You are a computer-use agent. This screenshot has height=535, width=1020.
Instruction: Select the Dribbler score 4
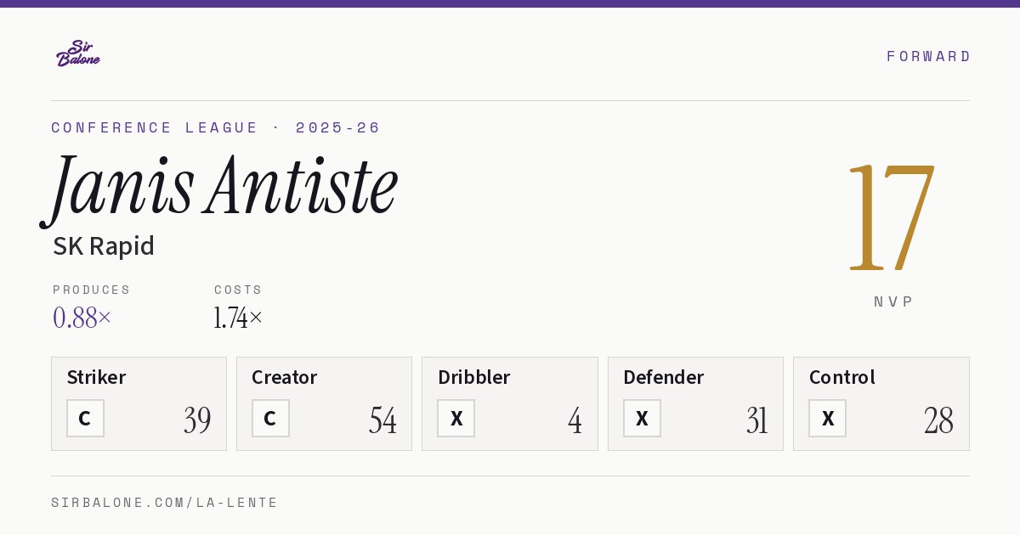575,420
